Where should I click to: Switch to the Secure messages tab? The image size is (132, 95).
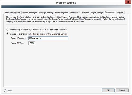coord(30,13)
